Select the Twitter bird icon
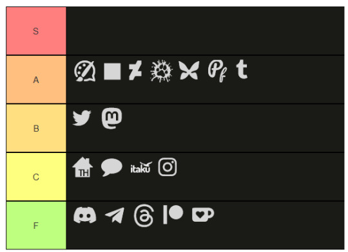The width and height of the screenshot is (348, 252). [82, 118]
